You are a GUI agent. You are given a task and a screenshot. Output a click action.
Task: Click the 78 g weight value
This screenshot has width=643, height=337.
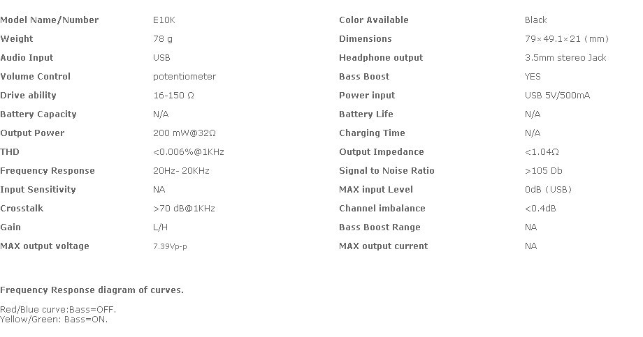click(x=162, y=39)
